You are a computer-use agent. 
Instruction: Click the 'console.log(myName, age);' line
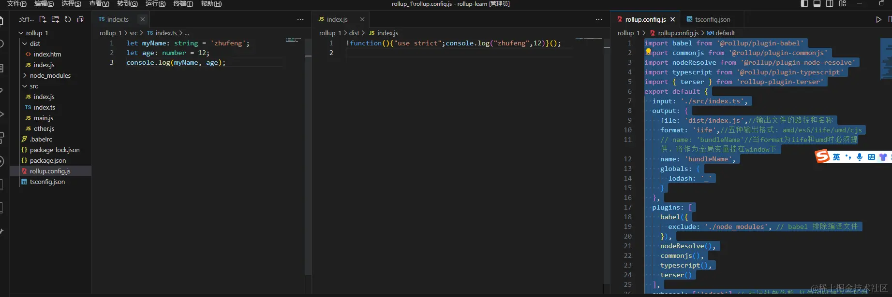[176, 62]
